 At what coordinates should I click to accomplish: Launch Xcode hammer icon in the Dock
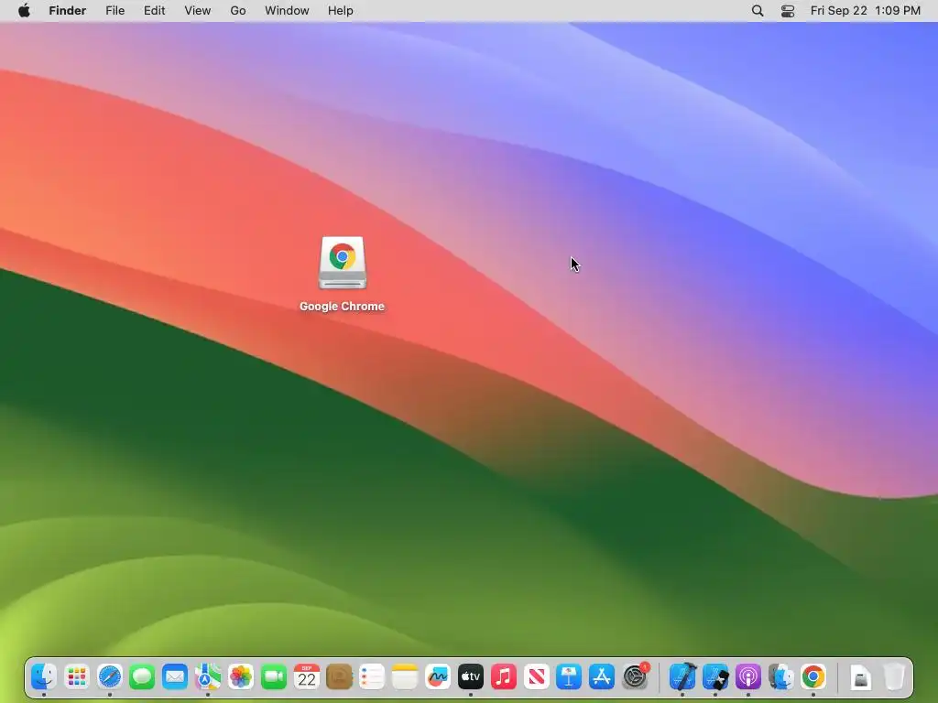click(682, 676)
